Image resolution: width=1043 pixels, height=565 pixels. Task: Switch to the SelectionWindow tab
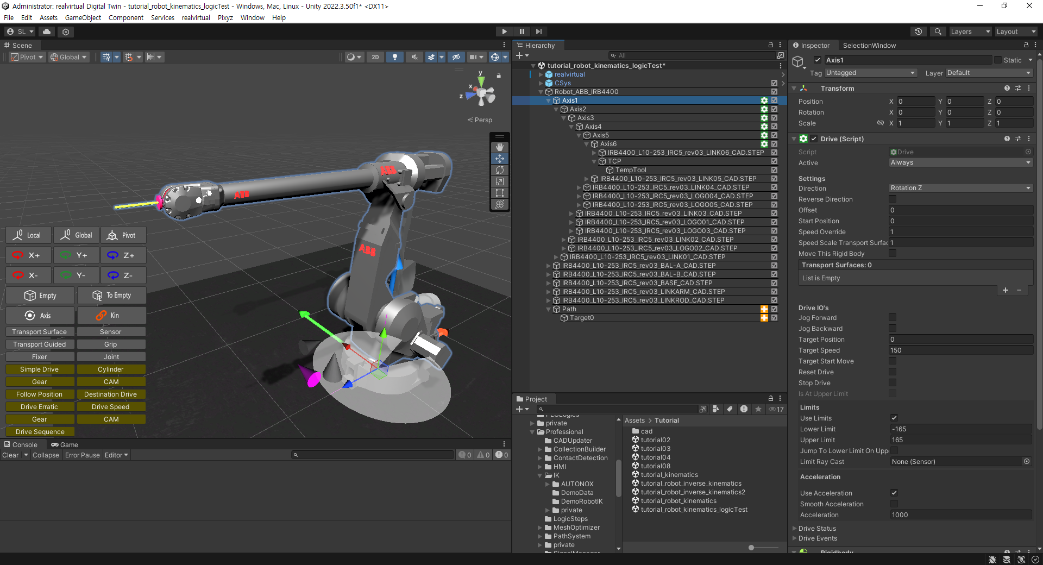tap(869, 46)
